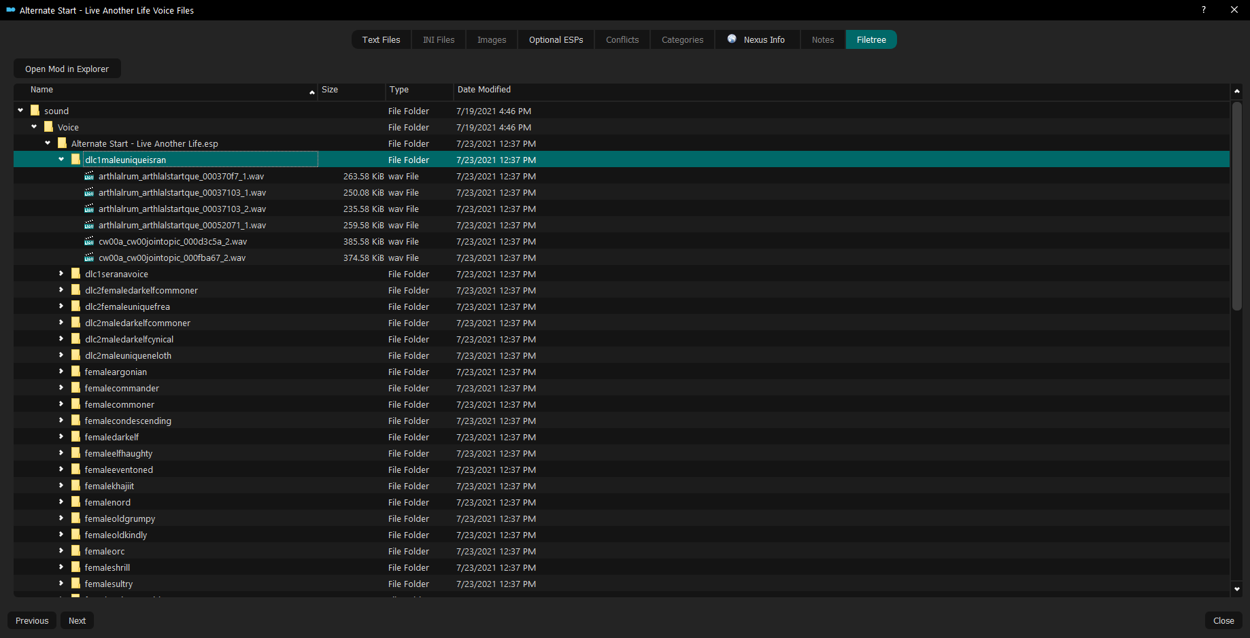Collapse the dlc1maleuniqueisran folder
The width and height of the screenshot is (1250, 638).
(61, 159)
